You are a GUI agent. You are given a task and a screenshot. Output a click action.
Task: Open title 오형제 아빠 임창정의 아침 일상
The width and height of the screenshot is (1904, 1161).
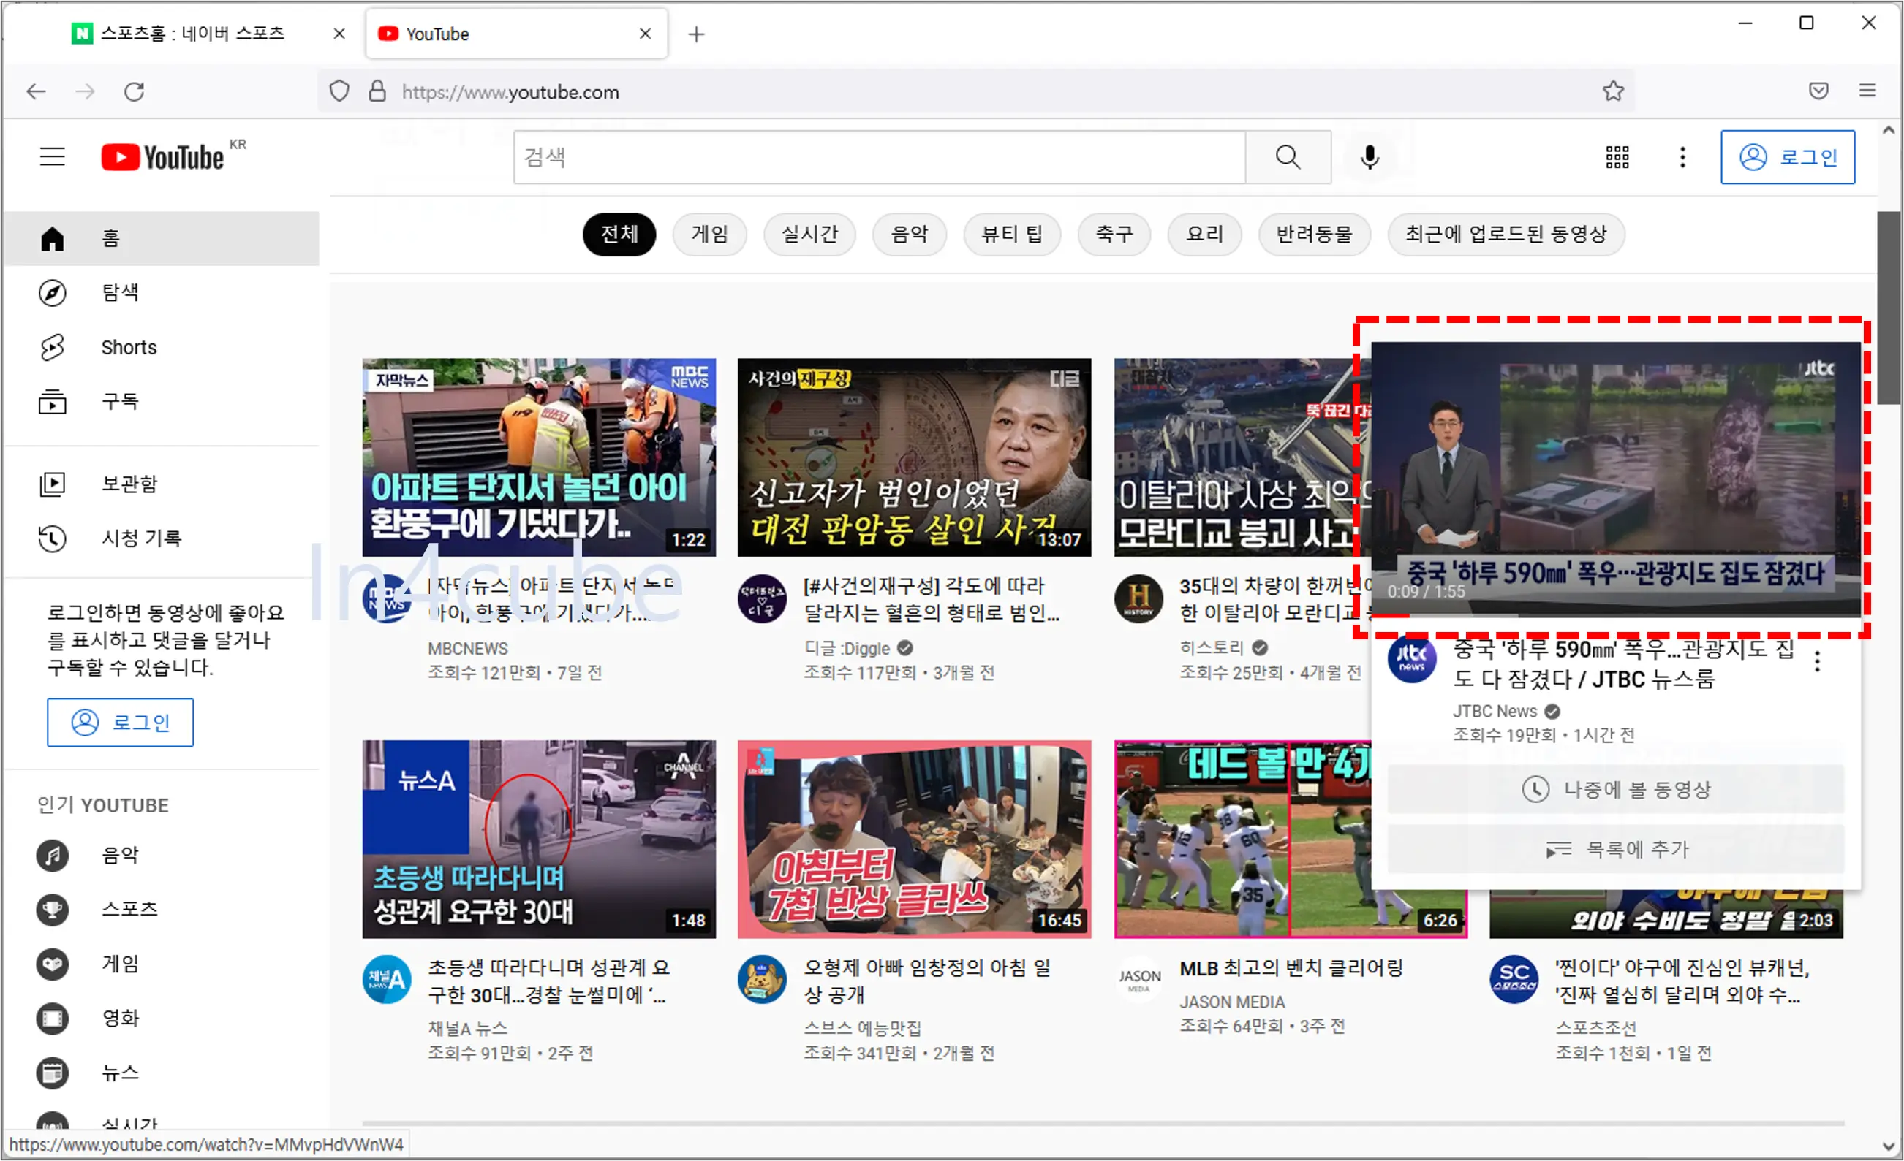(x=926, y=981)
